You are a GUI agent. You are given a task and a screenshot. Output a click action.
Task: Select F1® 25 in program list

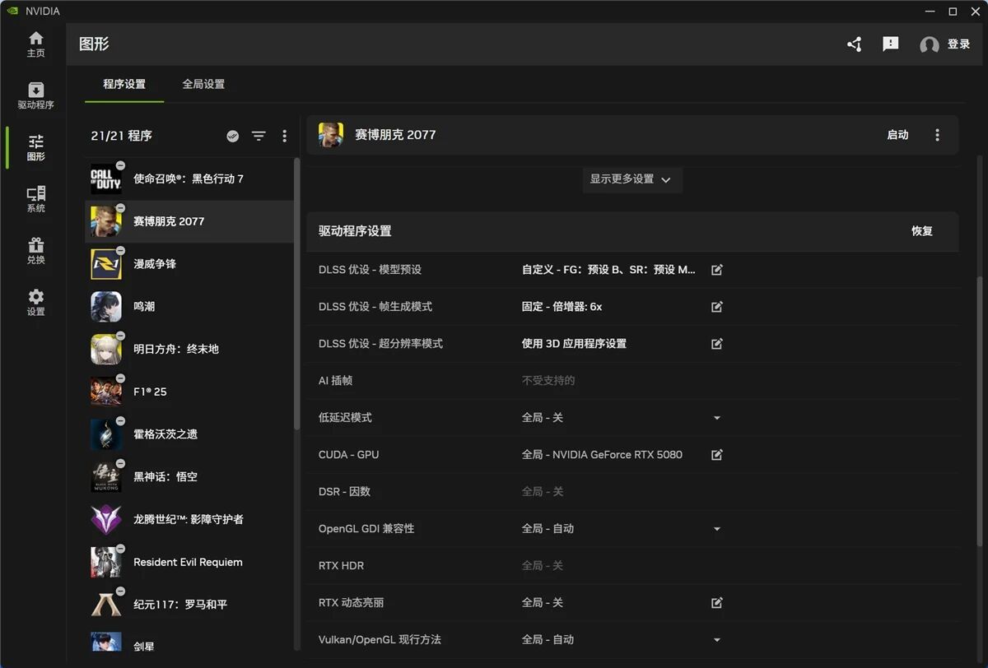(x=189, y=392)
